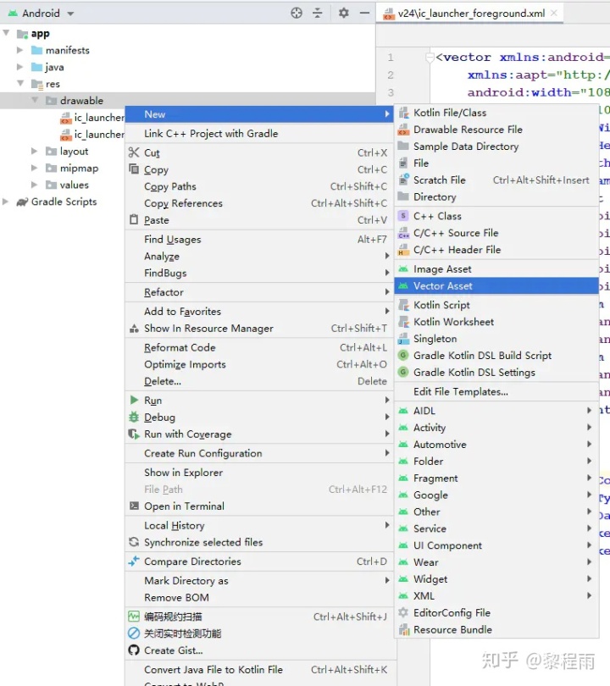The image size is (610, 686).
Task: Click Kotlin File/Class icon in submenu
Action: point(403,113)
